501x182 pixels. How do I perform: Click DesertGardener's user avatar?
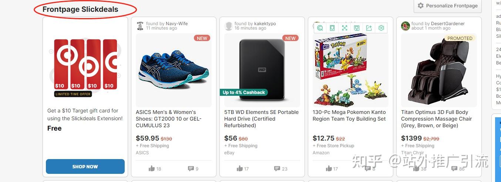click(406, 26)
